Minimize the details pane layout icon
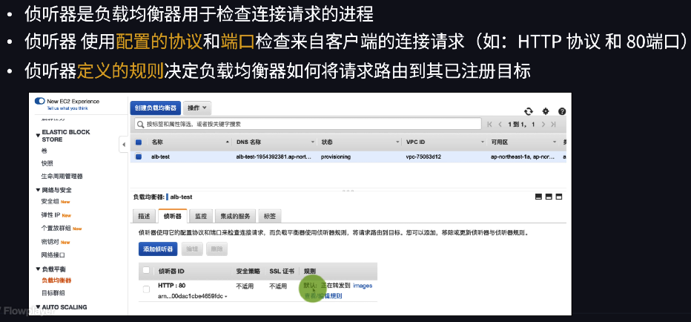 pos(538,197)
